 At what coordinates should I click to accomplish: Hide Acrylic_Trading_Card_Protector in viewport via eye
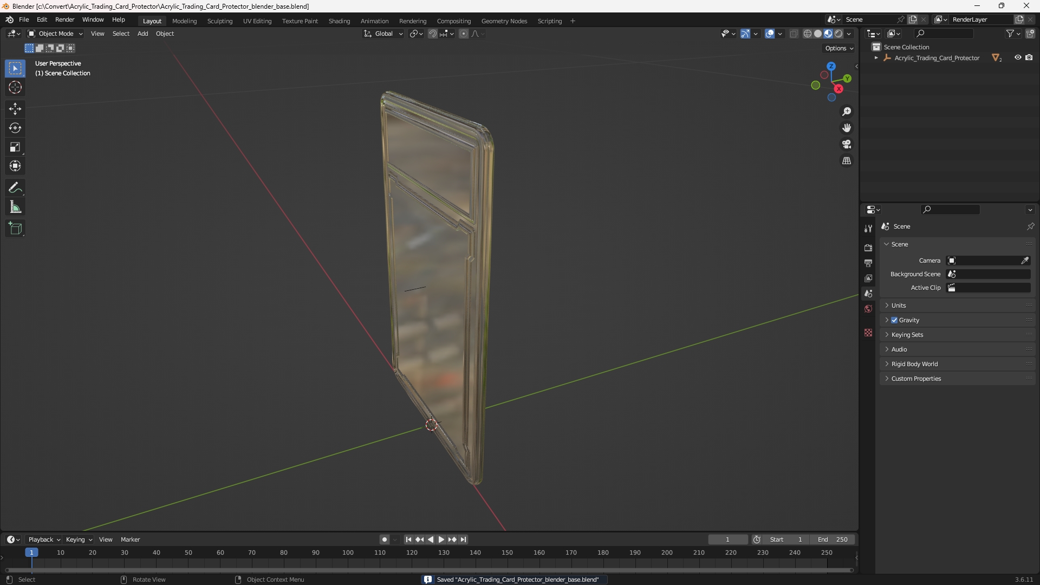point(1018,57)
